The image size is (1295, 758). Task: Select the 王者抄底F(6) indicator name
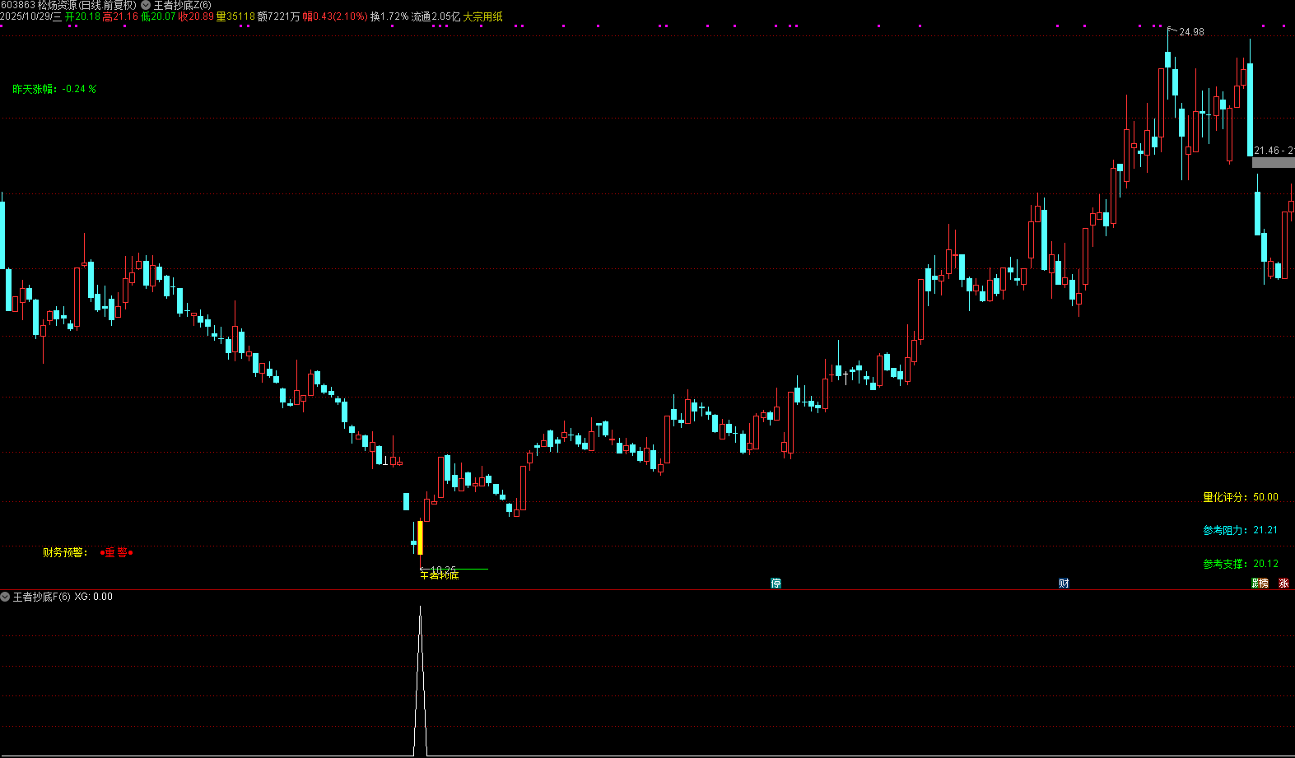[x=41, y=597]
